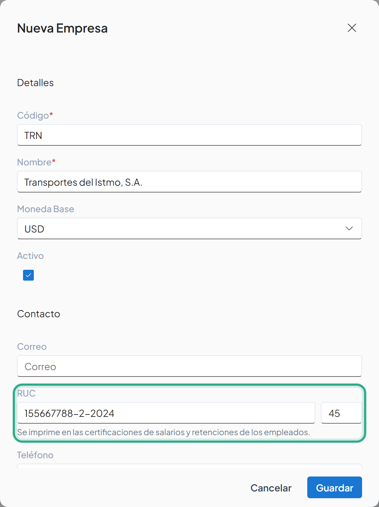
Task: Click the Moneda Base label
Action: (46, 209)
